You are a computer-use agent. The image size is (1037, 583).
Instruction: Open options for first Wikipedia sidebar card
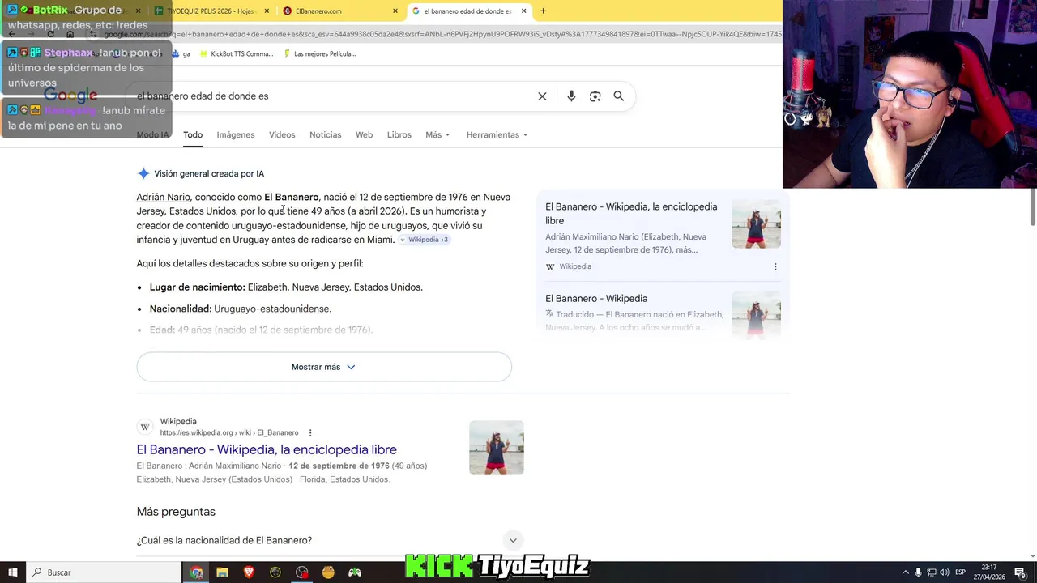tap(775, 266)
